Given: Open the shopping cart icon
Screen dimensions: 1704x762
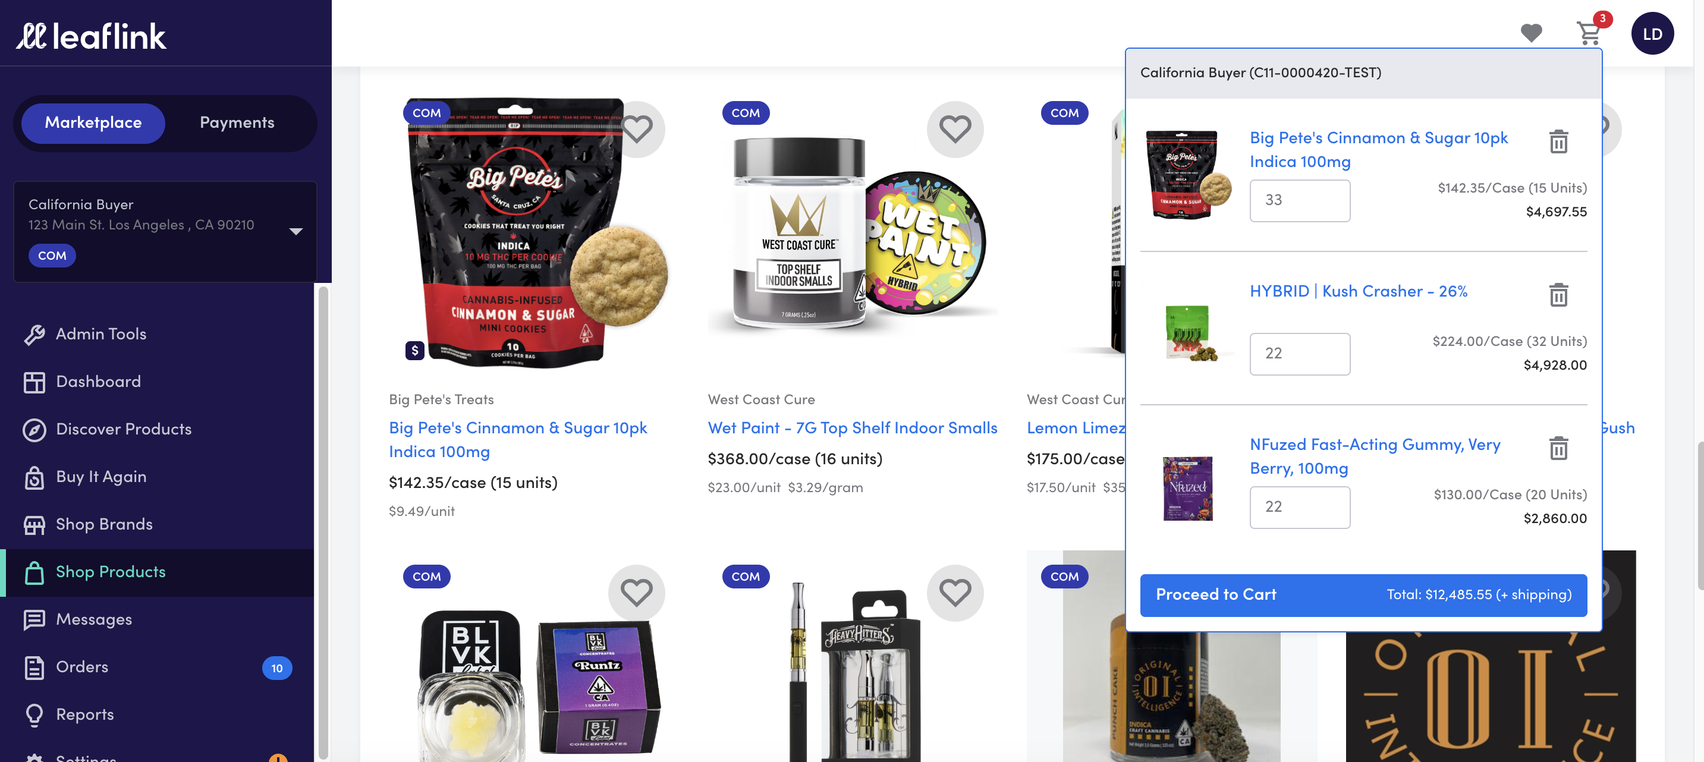Looking at the screenshot, I should click(x=1588, y=33).
